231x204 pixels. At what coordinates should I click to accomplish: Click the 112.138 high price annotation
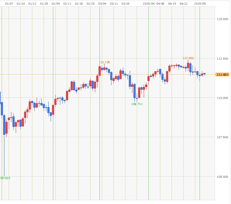point(104,62)
